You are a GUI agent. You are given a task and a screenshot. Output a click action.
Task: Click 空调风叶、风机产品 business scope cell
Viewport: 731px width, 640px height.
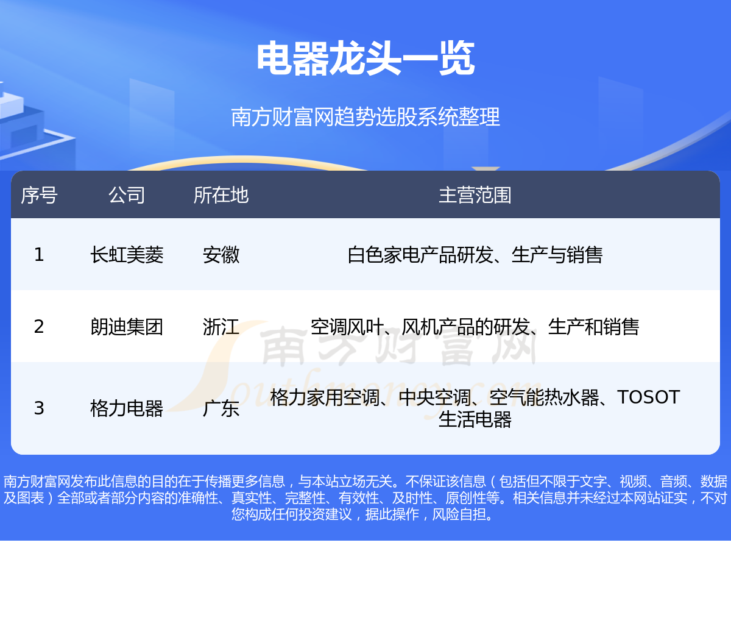475,327
